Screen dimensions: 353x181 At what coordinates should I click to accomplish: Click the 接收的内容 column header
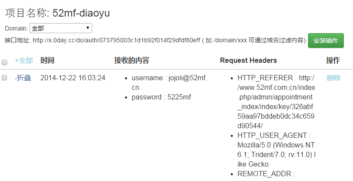pyautogui.click(x=132, y=60)
